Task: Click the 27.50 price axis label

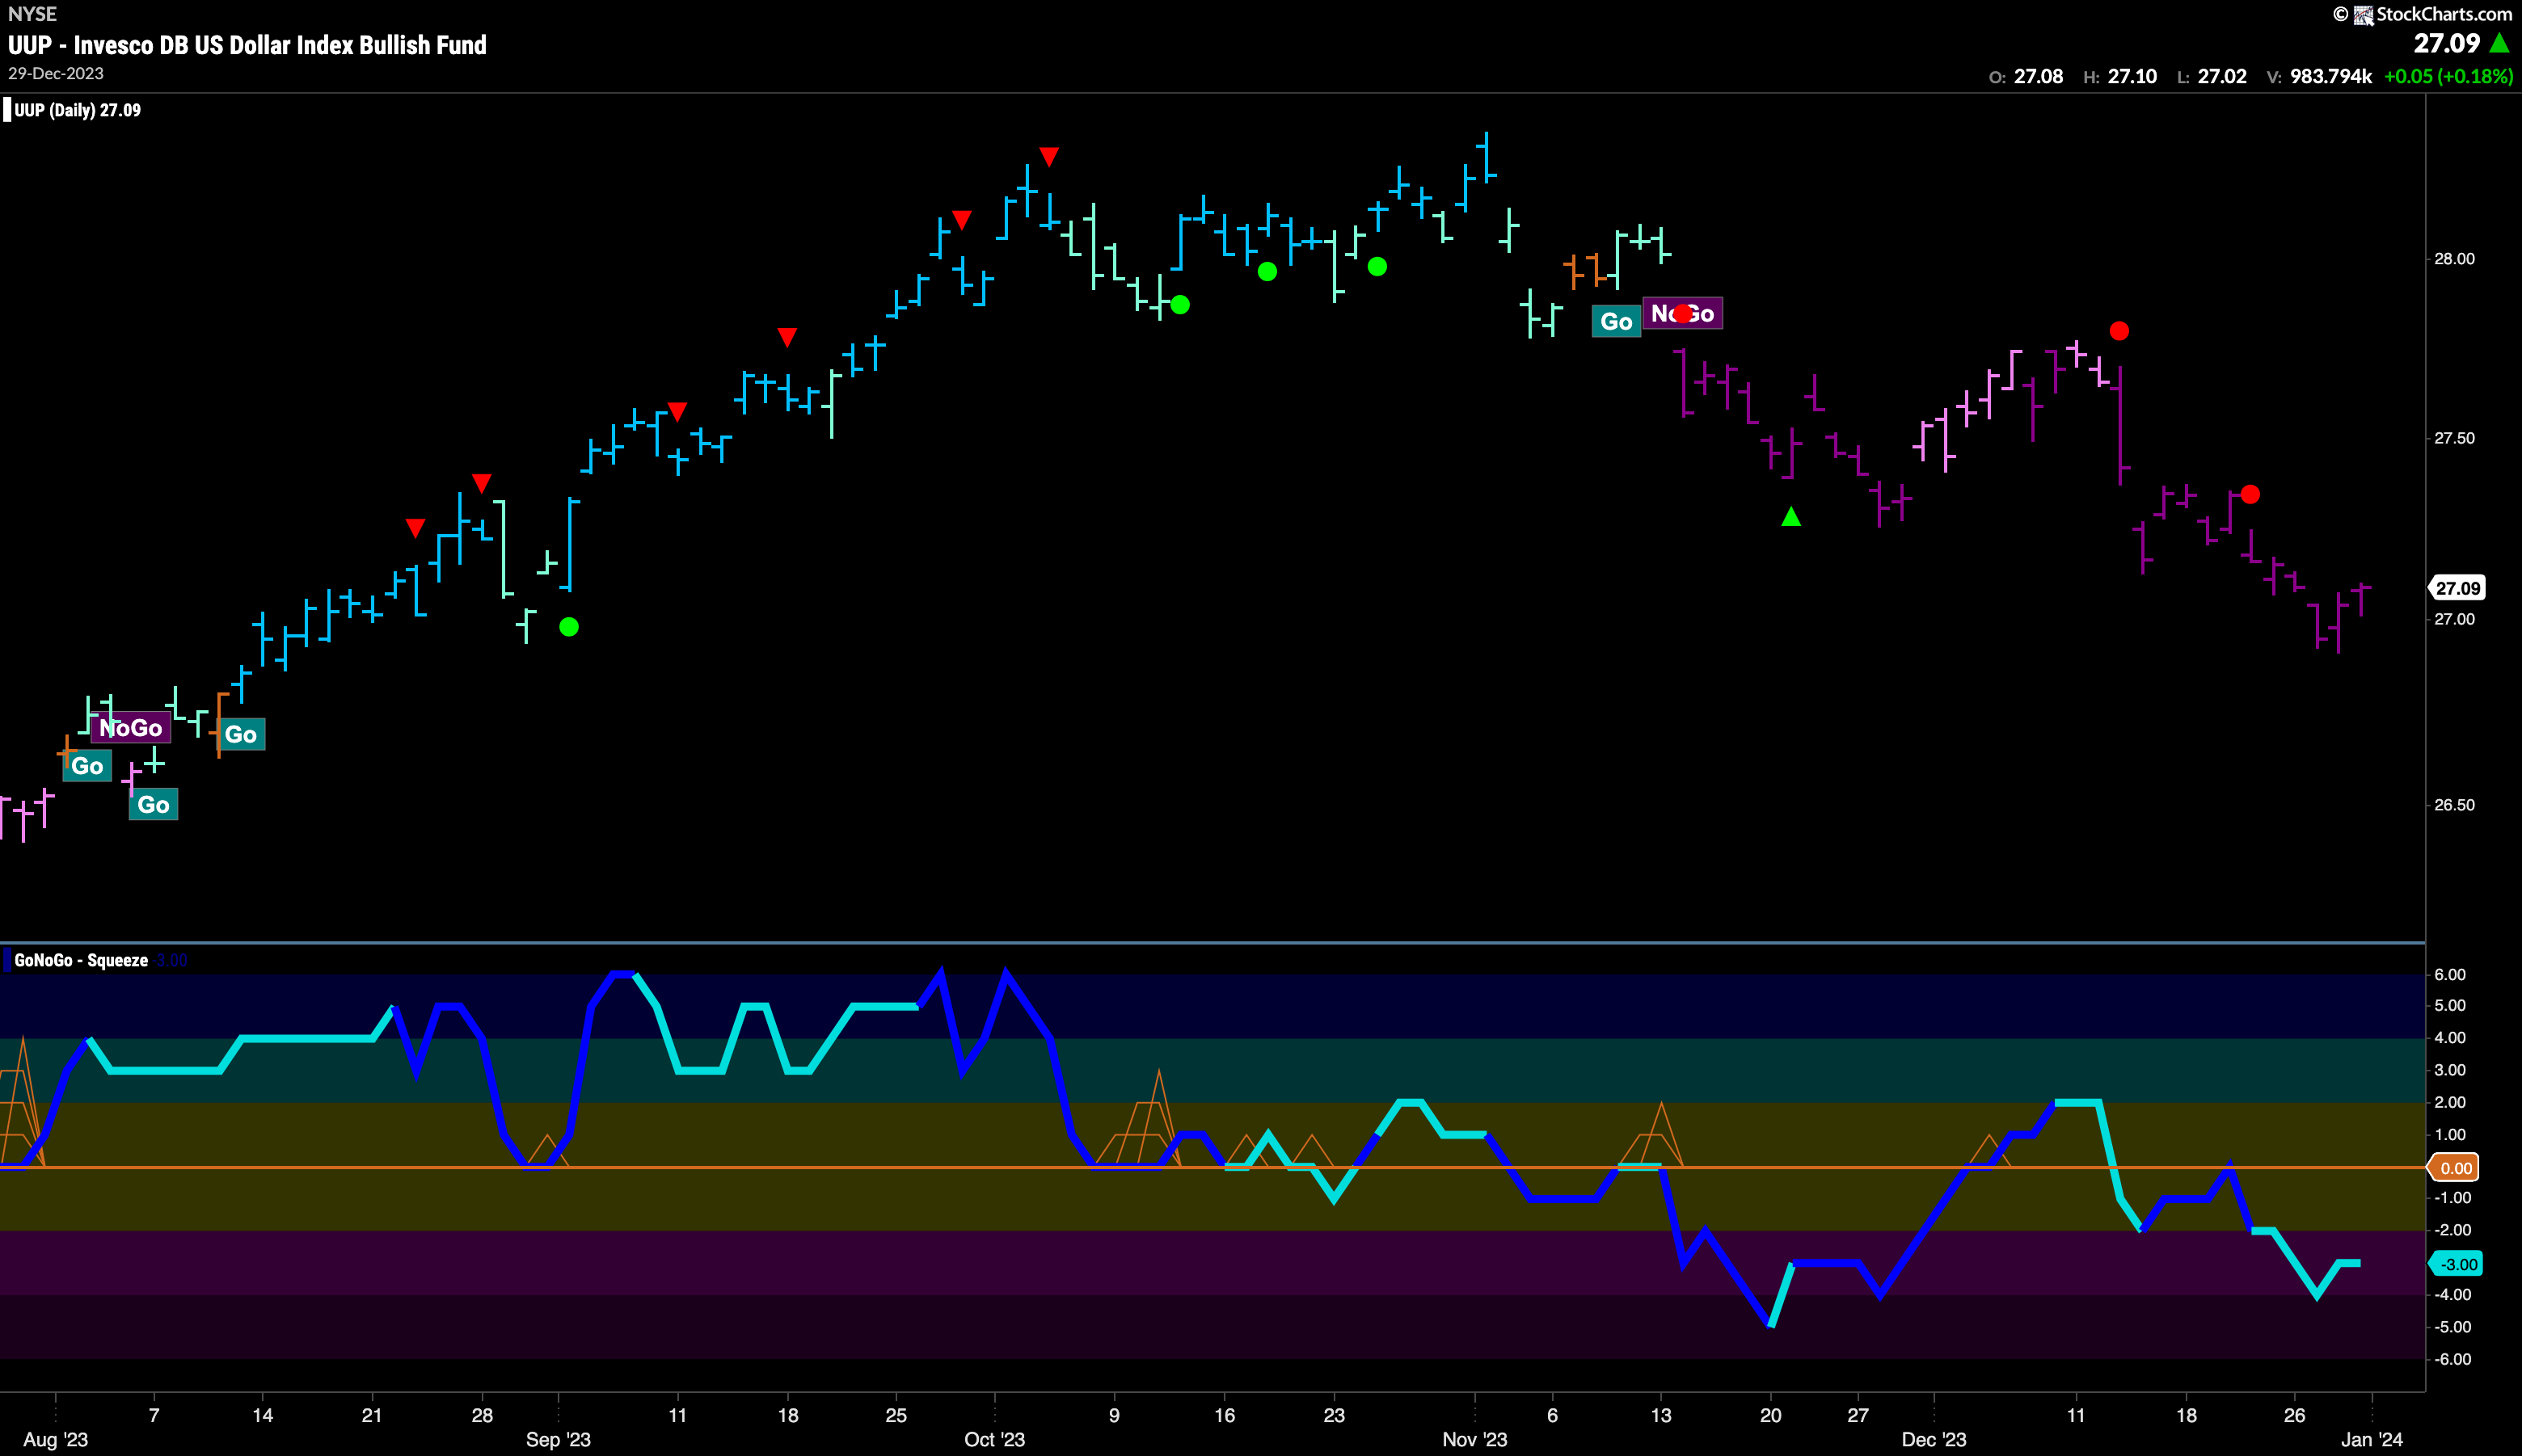Action: coord(2454,438)
